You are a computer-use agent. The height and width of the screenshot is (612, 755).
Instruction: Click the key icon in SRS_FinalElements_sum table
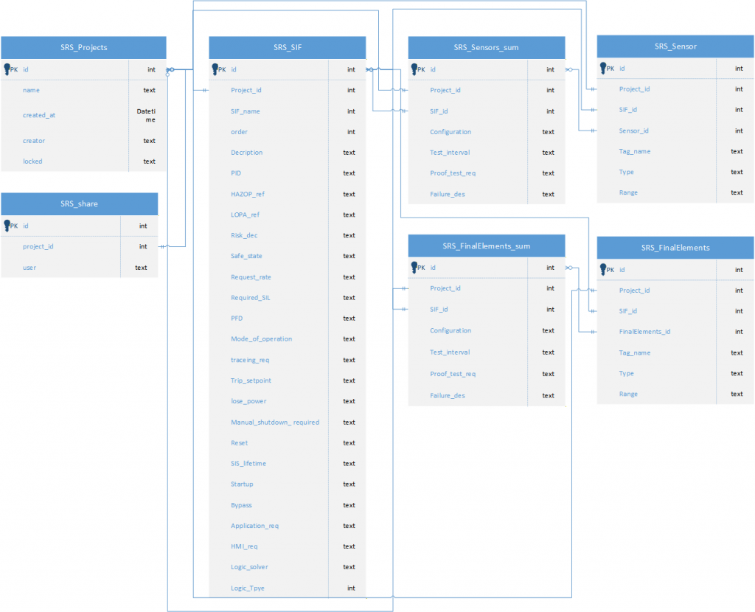click(x=415, y=267)
